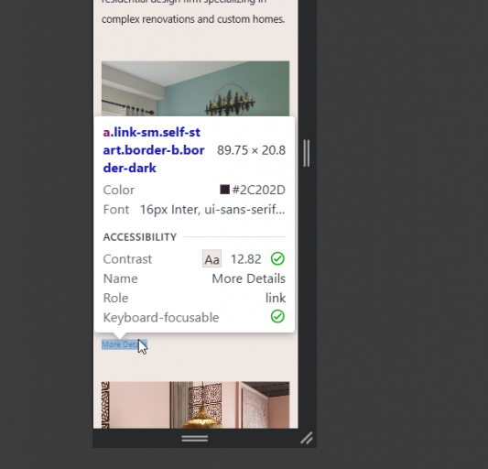Image resolution: width=488 pixels, height=469 pixels.
Task: Click the #2C202D color swatch
Action: 224,190
